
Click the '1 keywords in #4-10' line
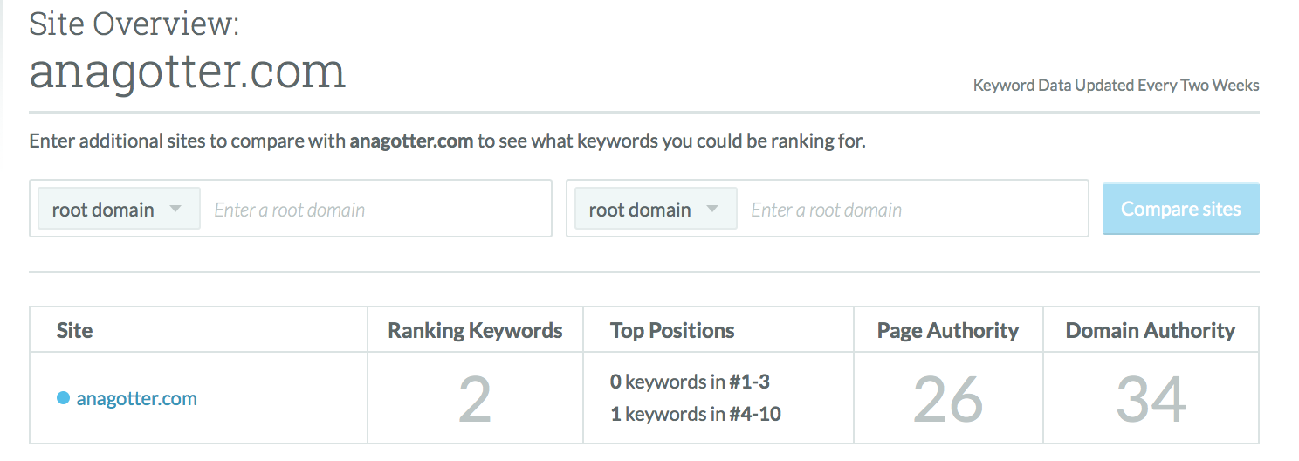click(x=695, y=414)
